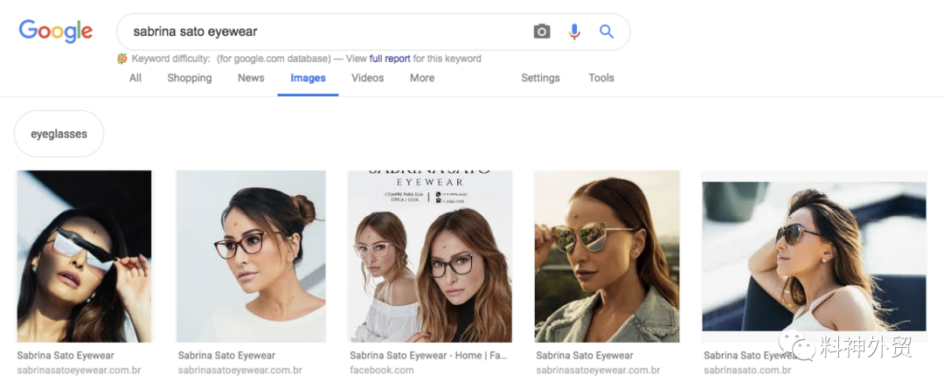944x389 pixels.
Task: Click the facebook.com source link
Action: [x=382, y=370]
